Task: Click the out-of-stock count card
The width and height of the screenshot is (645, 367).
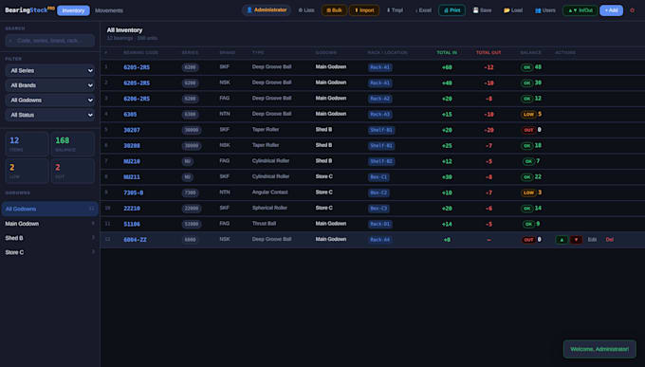Action: [73, 171]
